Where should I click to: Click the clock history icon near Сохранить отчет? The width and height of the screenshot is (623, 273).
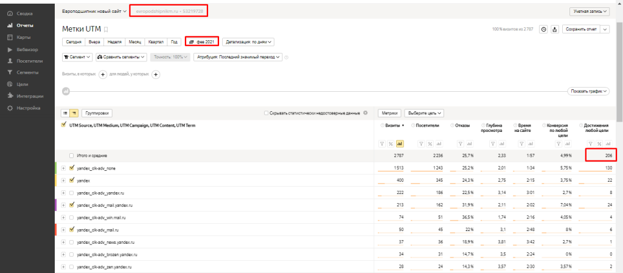pos(543,29)
